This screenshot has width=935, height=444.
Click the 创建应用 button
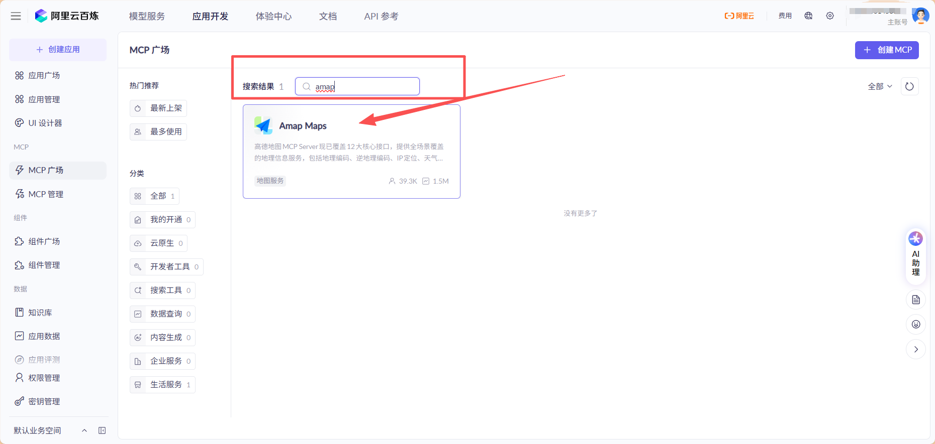pyautogui.click(x=58, y=50)
